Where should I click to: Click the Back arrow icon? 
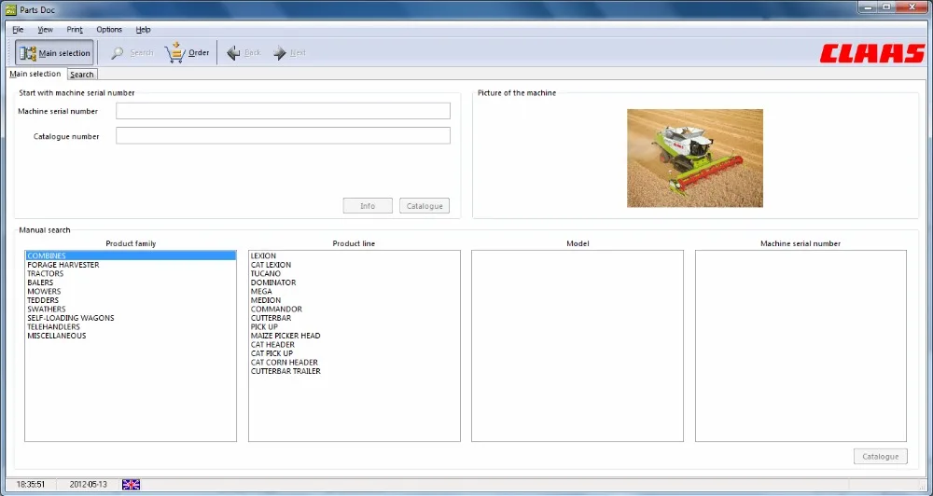tap(233, 53)
